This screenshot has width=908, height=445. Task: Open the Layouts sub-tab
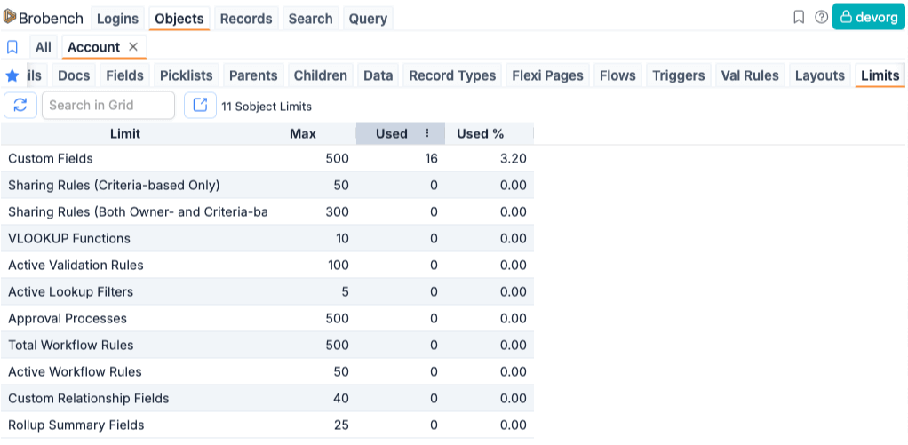tap(820, 75)
